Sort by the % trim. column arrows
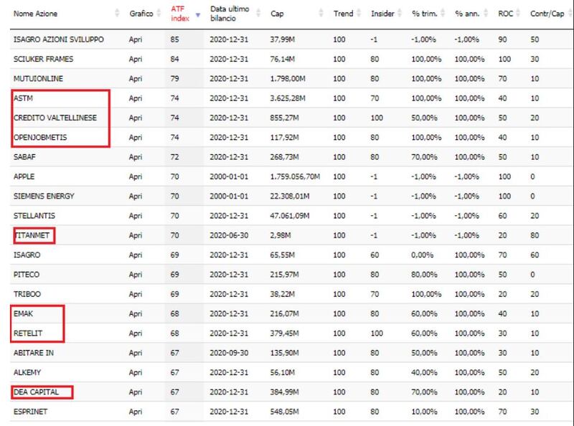The width and height of the screenshot is (574, 426). (x=443, y=13)
